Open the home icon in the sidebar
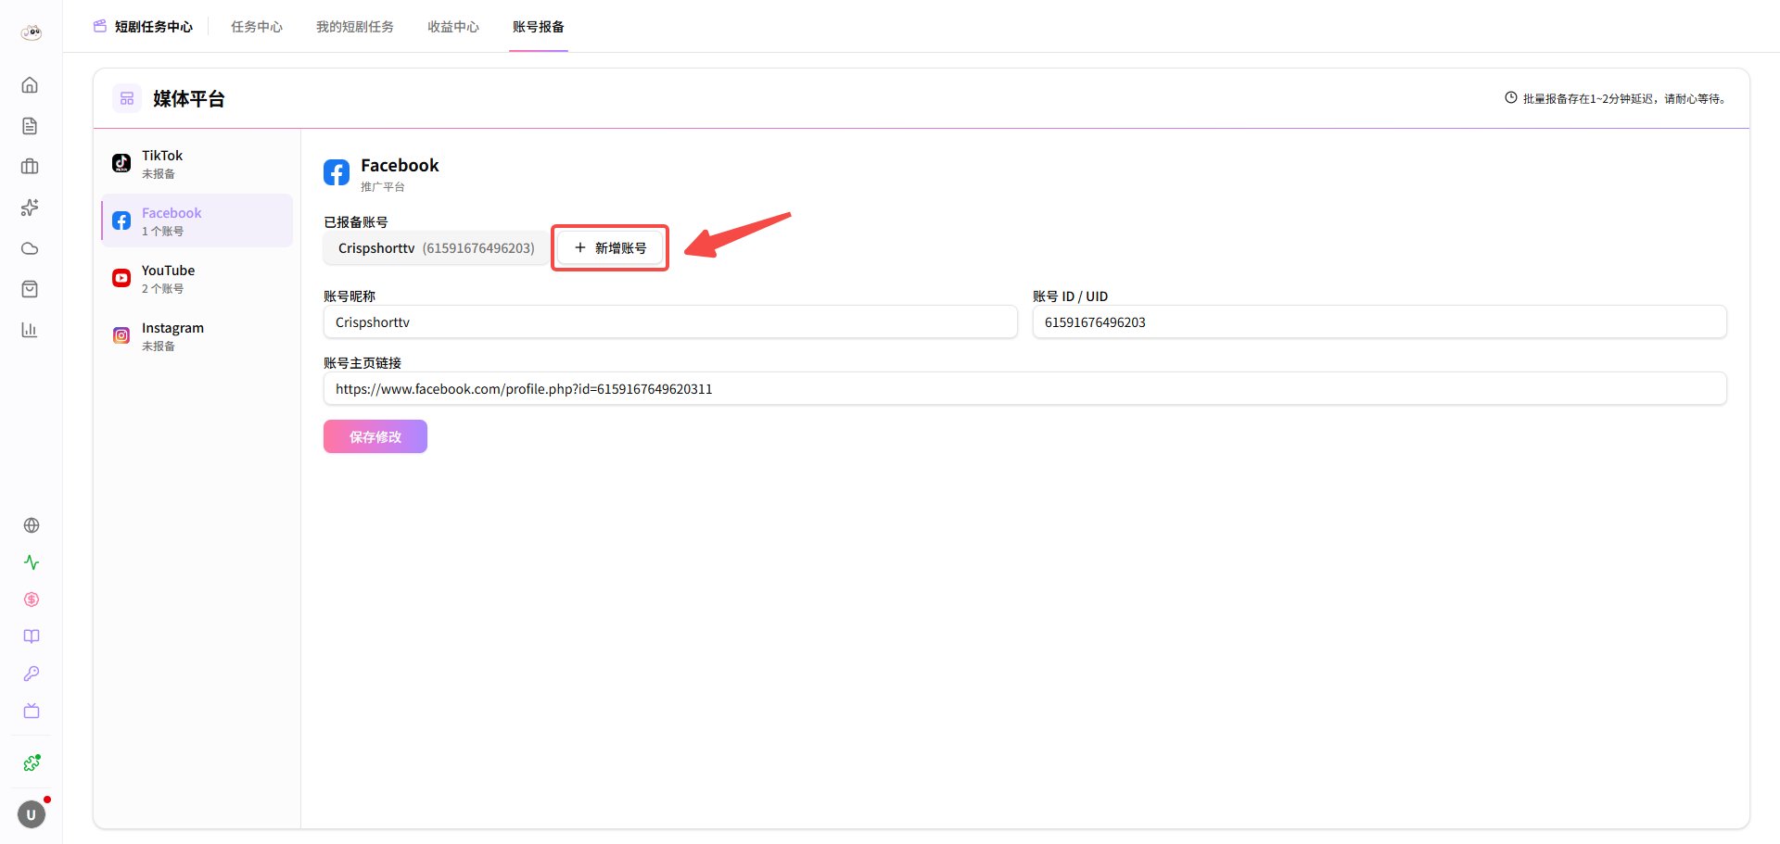Viewport: 1780px width, 844px height. 30,85
